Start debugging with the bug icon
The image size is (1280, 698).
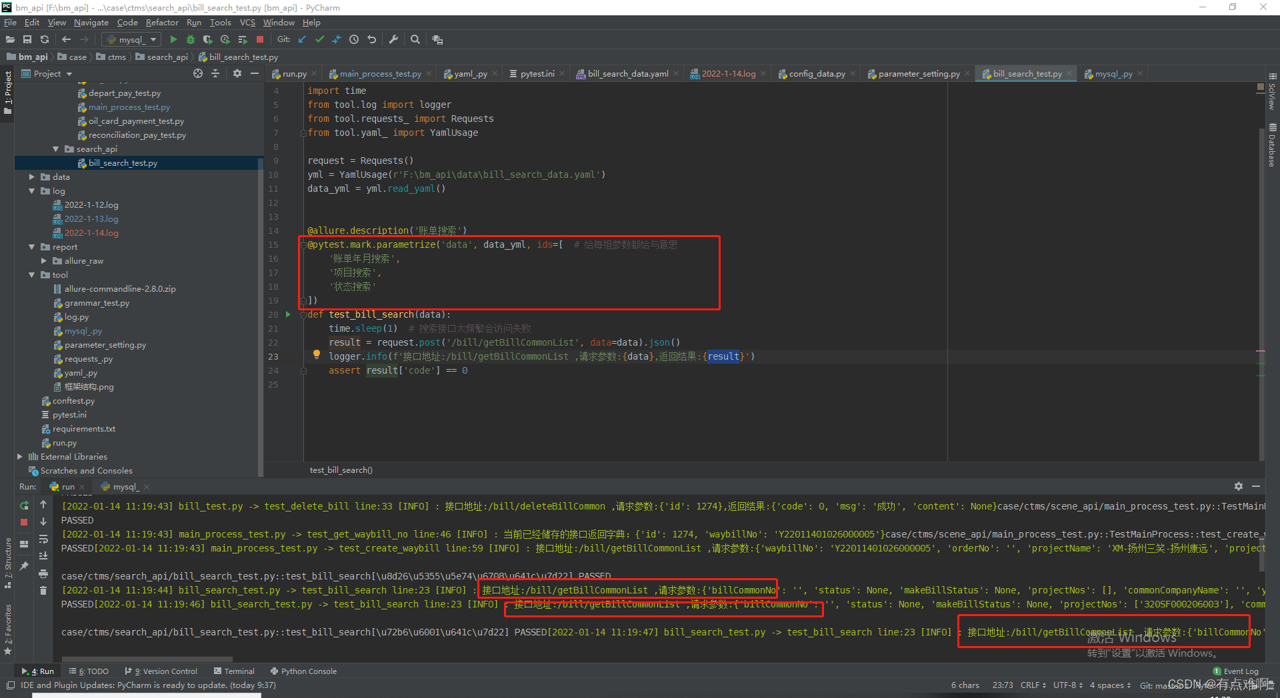click(191, 40)
